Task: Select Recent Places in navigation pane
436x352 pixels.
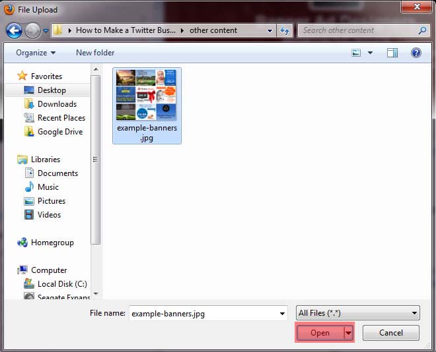Action: tap(61, 118)
